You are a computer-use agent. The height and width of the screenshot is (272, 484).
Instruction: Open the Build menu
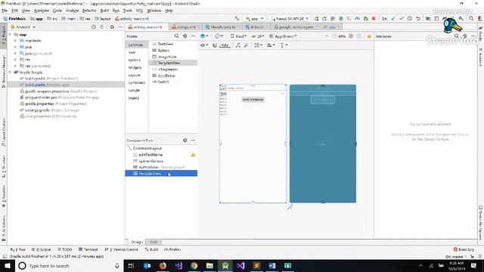[x=104, y=11]
